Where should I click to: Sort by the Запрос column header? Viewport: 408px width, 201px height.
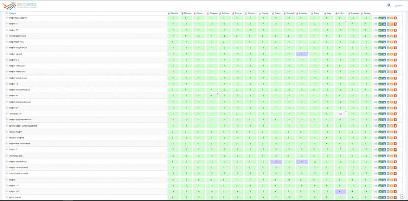pyautogui.click(x=13, y=13)
